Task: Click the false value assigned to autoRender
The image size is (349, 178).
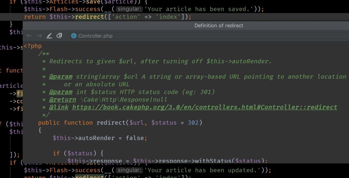Action: coord(135,138)
